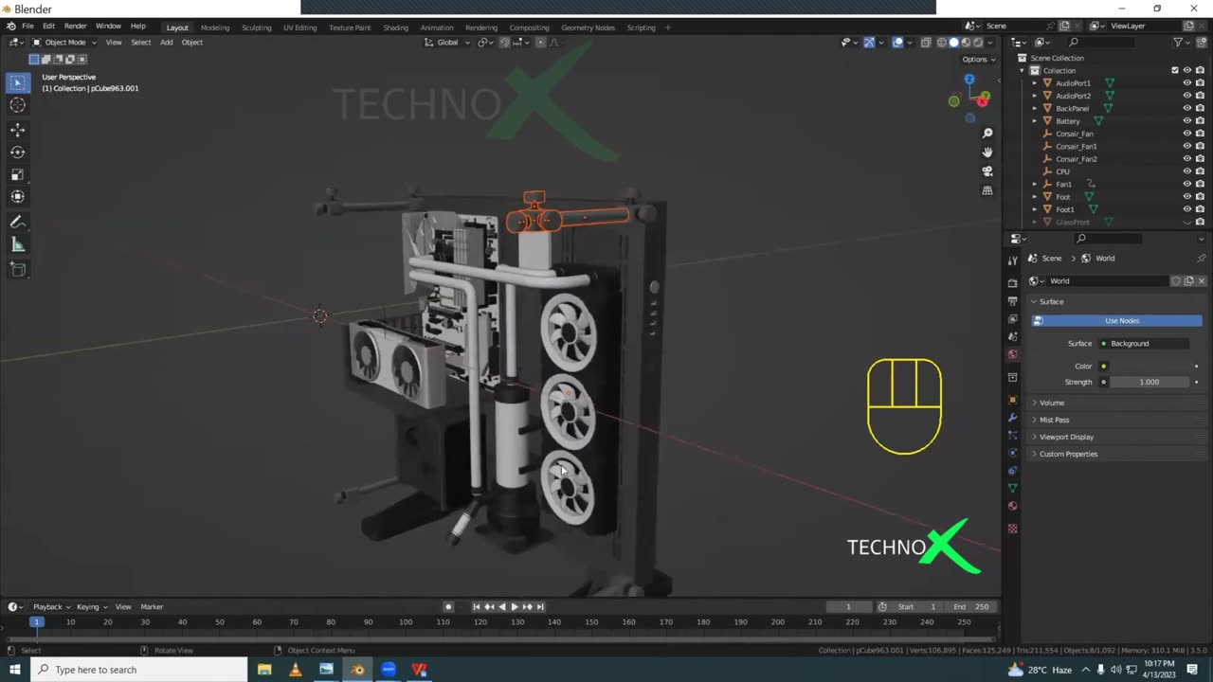
Task: Open the Object Mode dropdown
Action: click(x=63, y=42)
